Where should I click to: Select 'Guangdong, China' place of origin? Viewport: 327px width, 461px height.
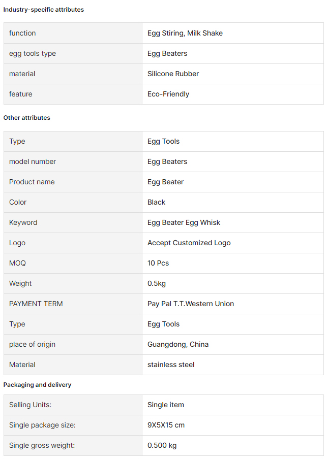[x=178, y=344]
